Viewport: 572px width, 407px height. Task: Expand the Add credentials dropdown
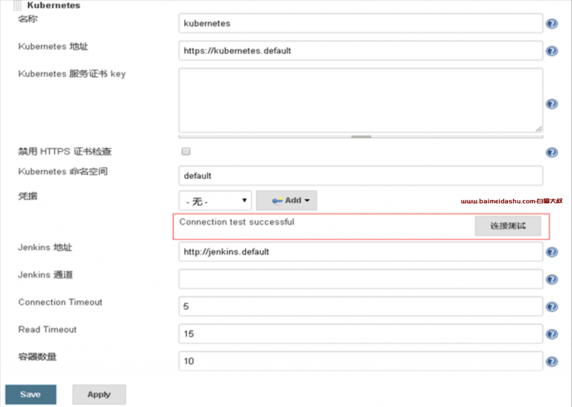pos(287,200)
